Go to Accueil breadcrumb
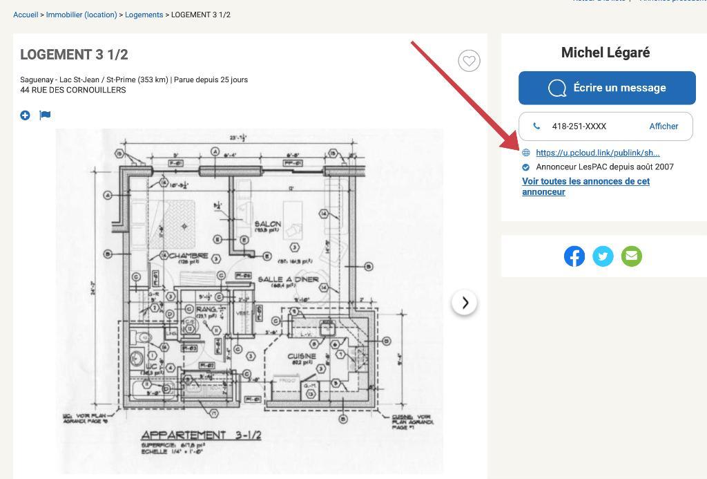707x479 pixels. tap(26, 15)
